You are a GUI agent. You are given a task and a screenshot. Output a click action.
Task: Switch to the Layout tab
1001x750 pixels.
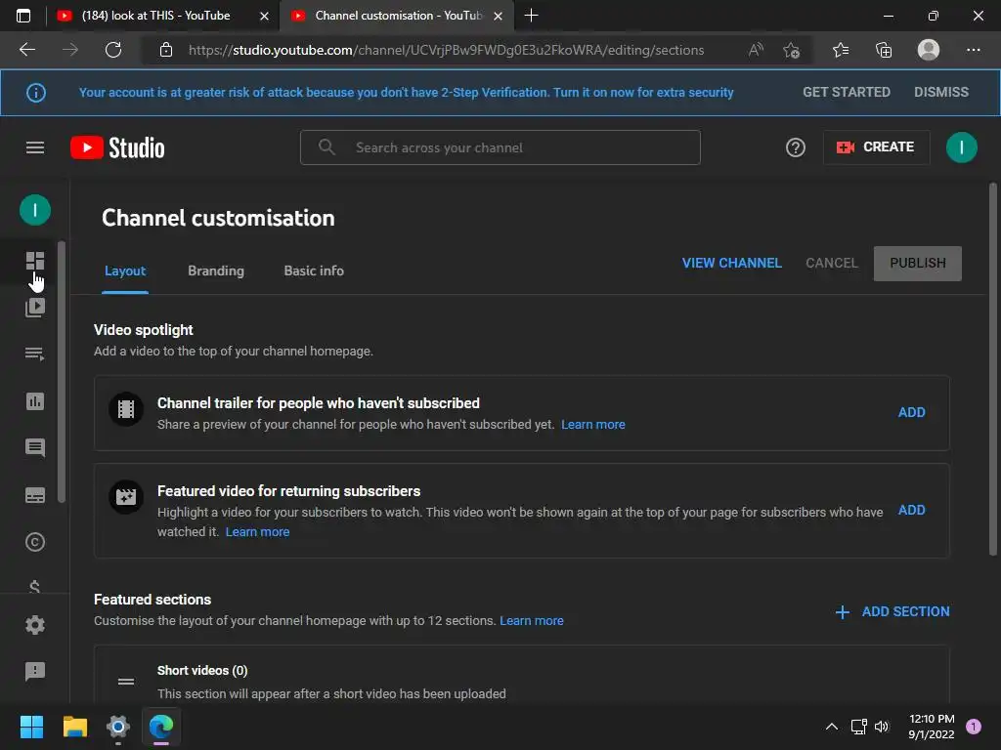click(125, 271)
